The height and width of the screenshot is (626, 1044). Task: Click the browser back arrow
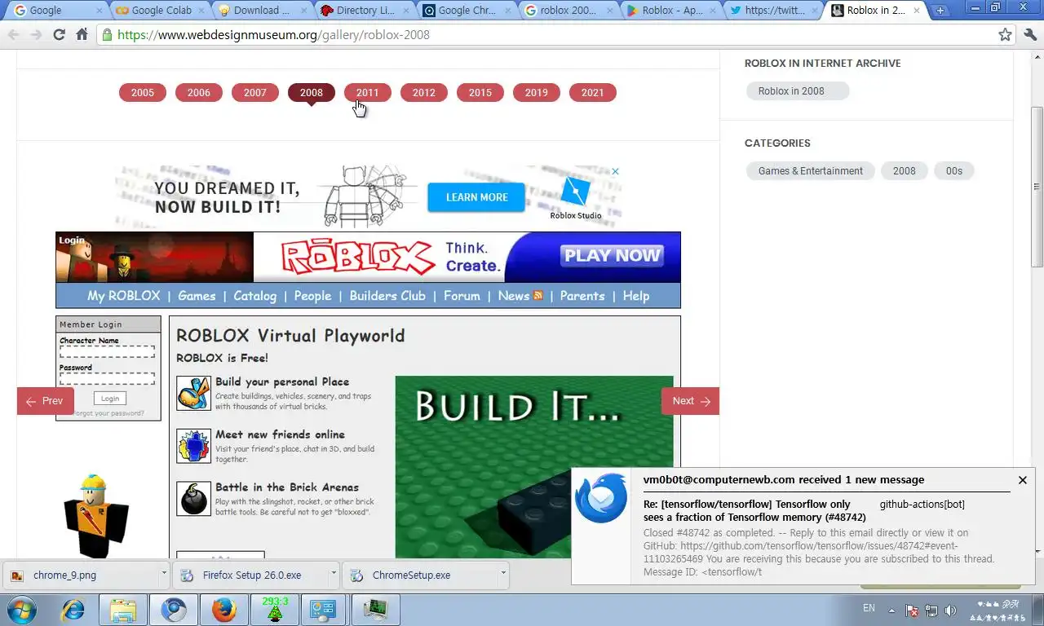[x=14, y=35]
